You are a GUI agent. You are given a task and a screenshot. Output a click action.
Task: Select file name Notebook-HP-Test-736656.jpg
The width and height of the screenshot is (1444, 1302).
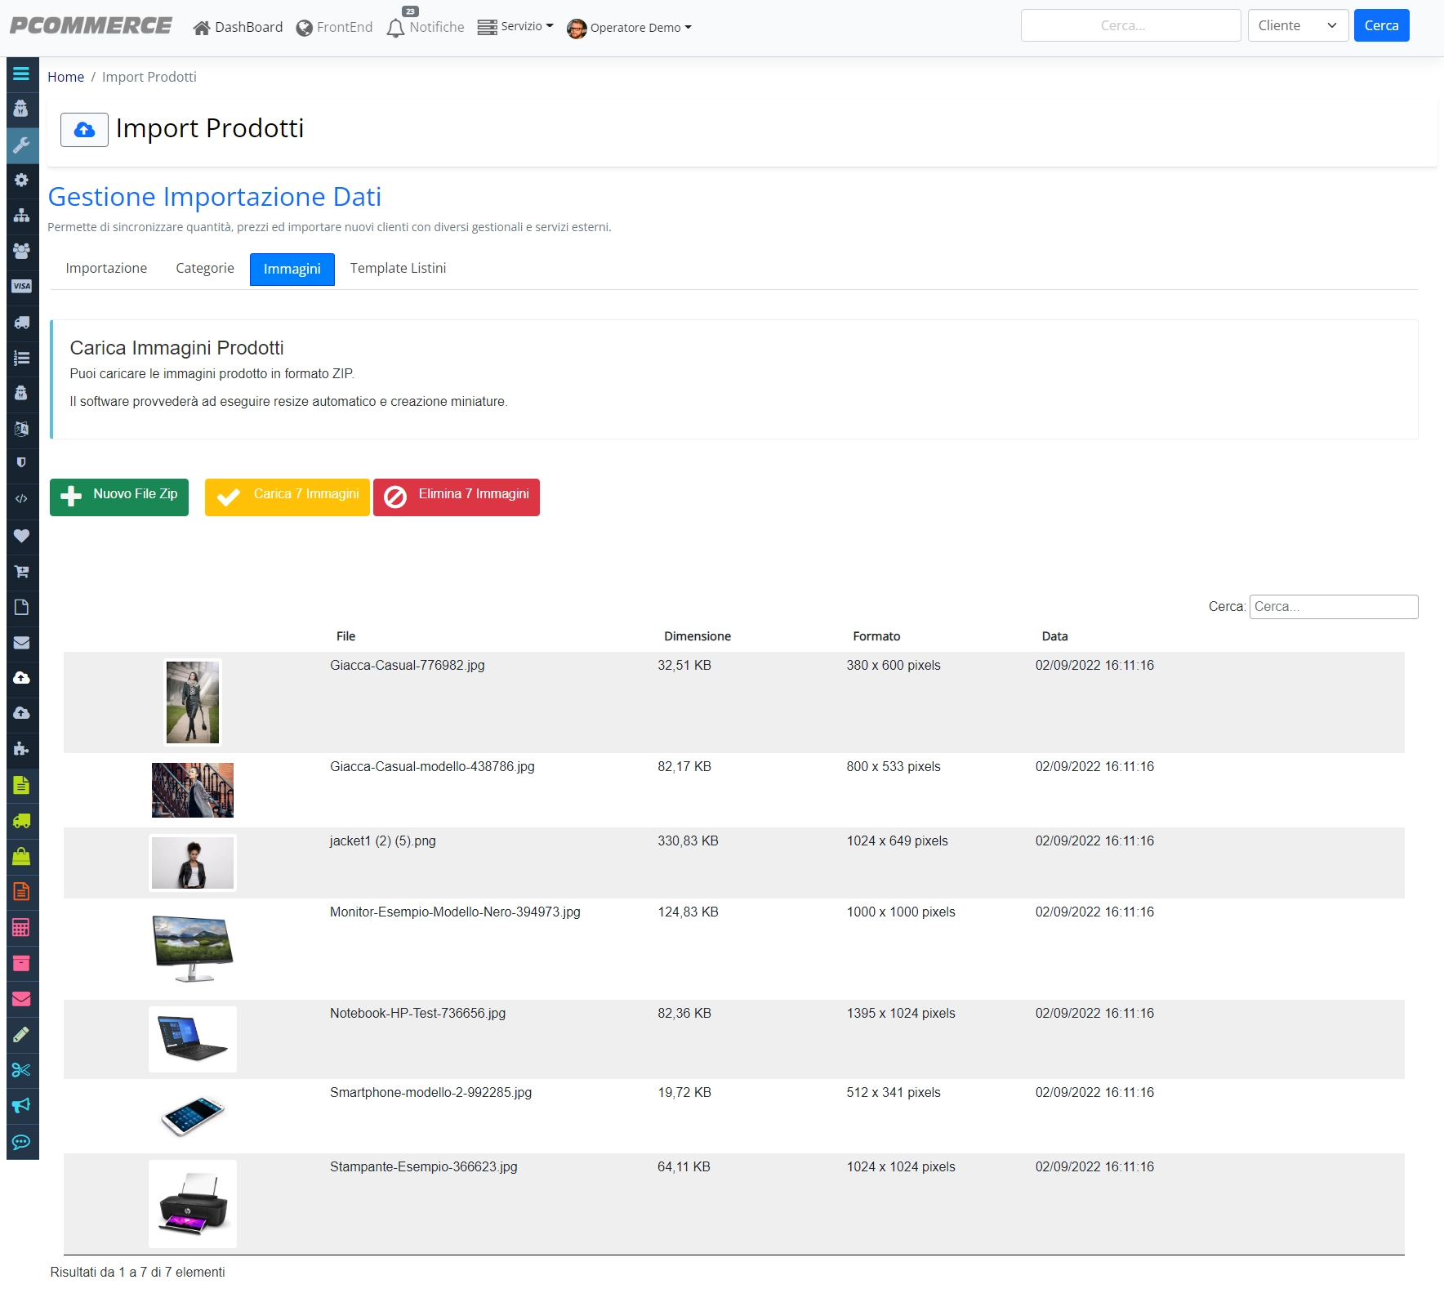tap(417, 1014)
